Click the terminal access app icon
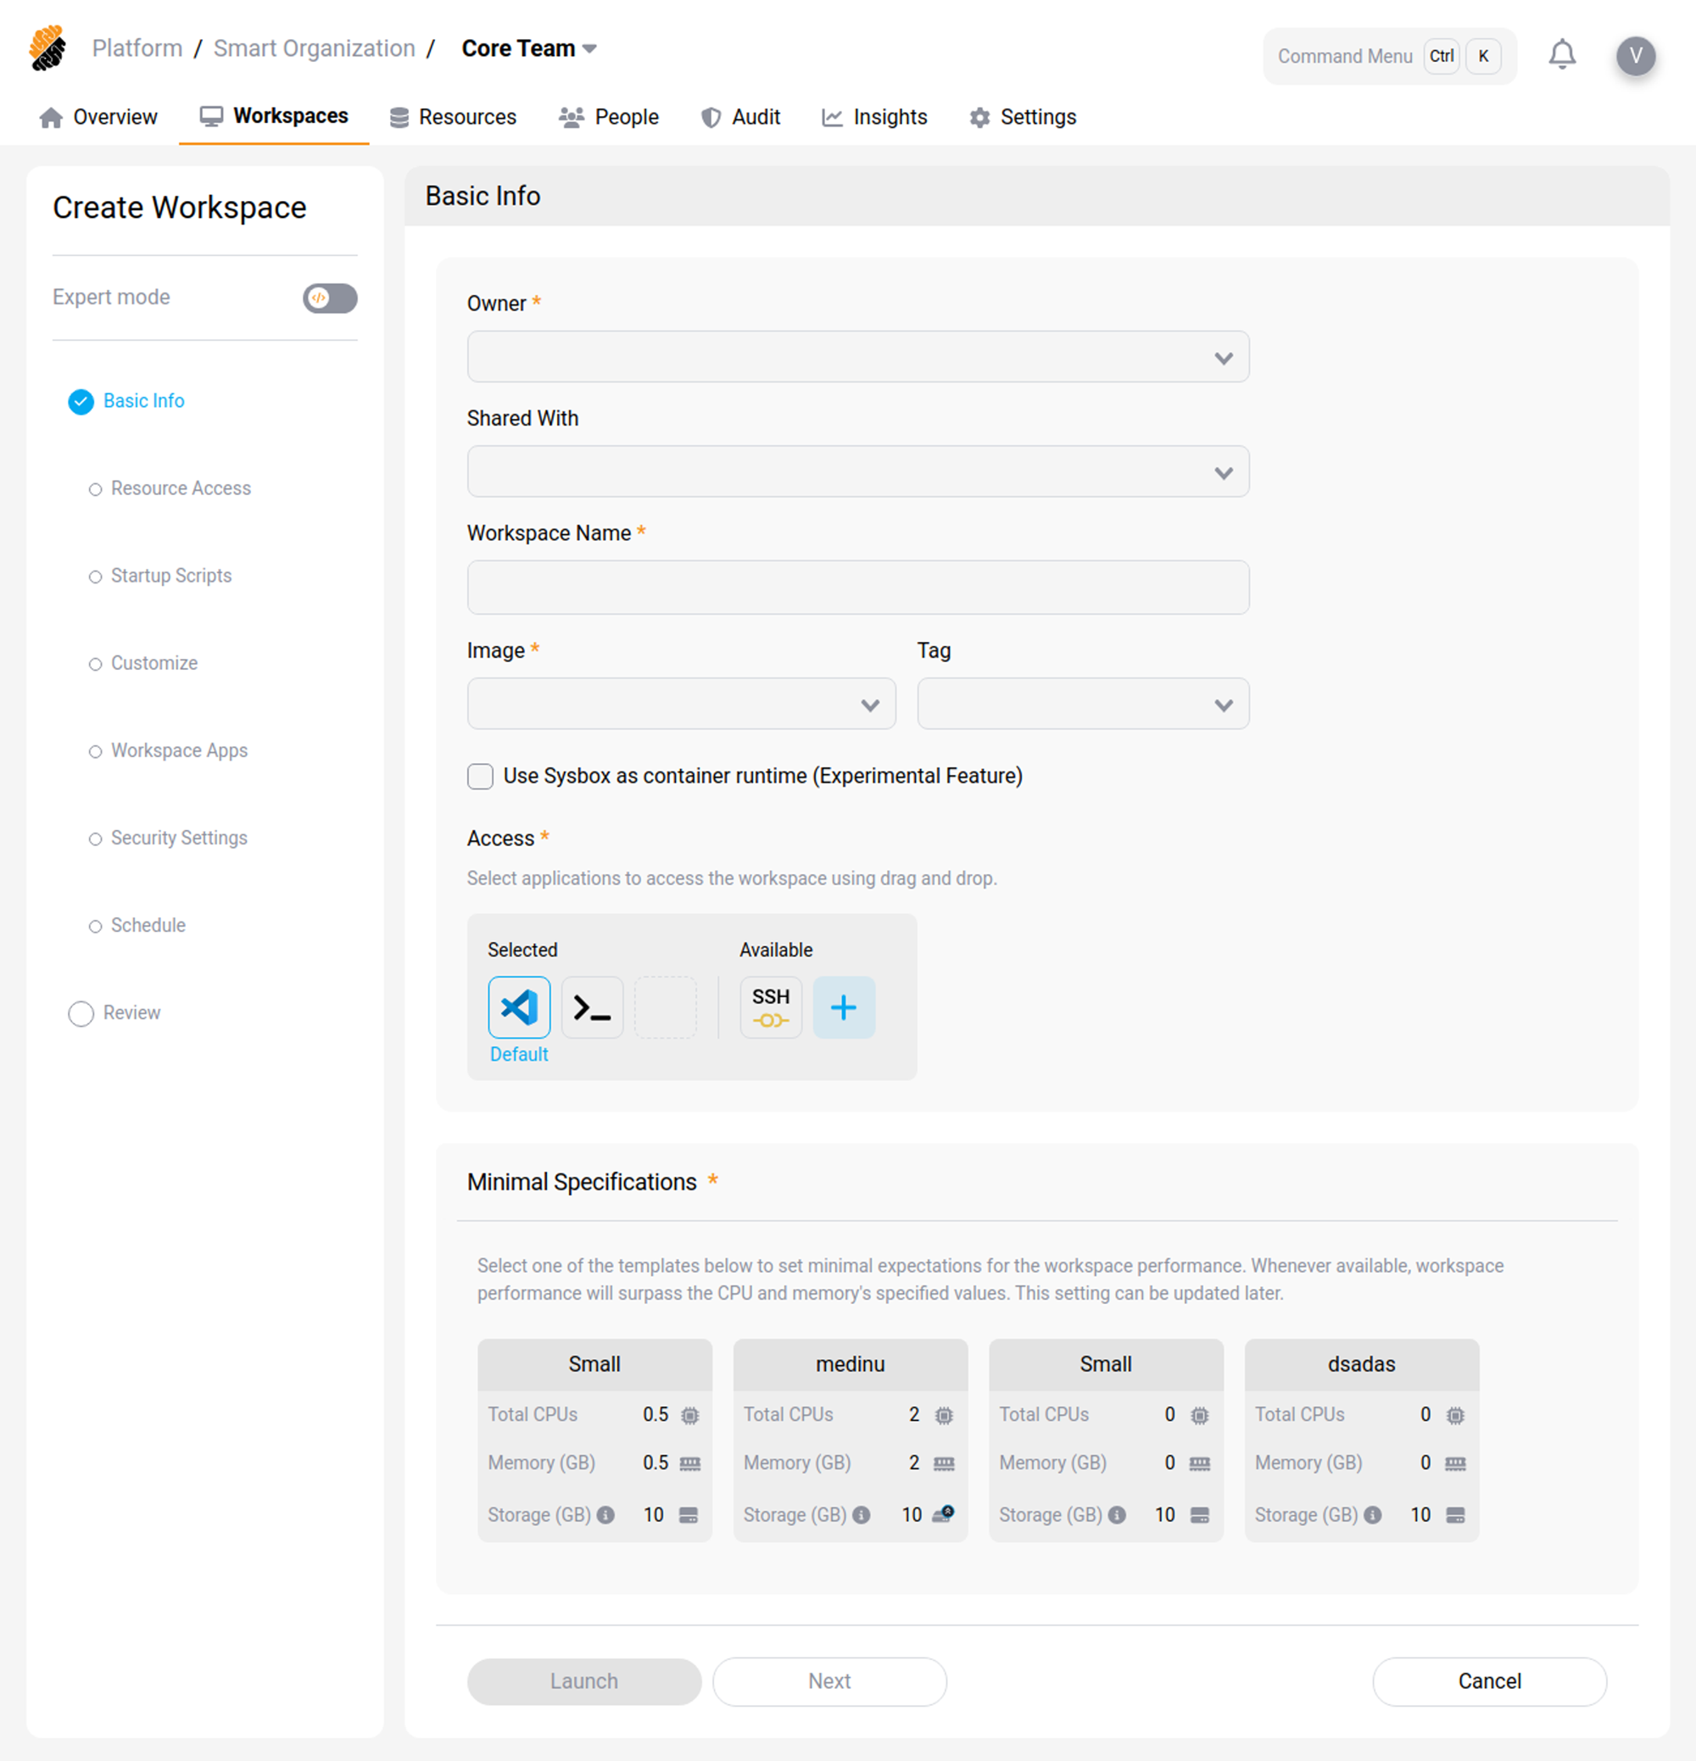 [591, 1006]
